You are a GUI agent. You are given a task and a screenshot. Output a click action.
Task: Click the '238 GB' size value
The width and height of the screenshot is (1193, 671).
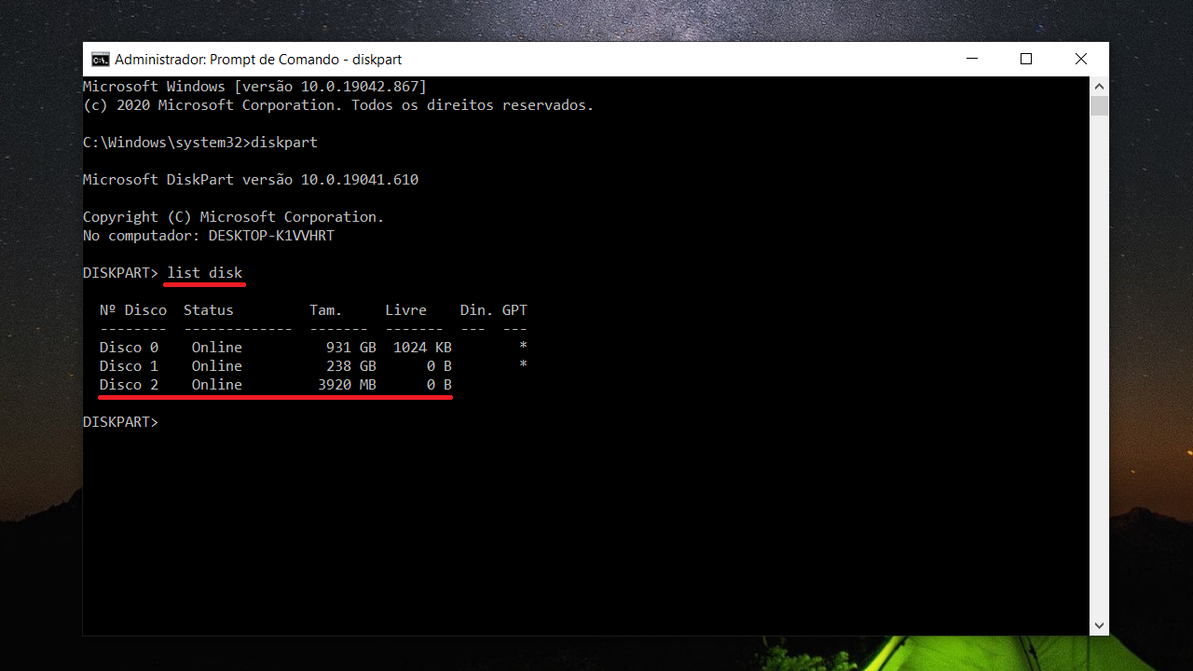pos(351,366)
